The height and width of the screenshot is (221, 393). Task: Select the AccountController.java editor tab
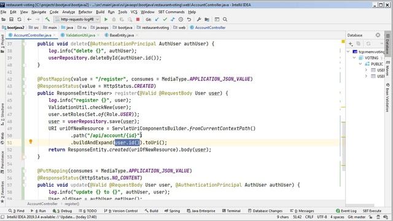(x=32, y=36)
